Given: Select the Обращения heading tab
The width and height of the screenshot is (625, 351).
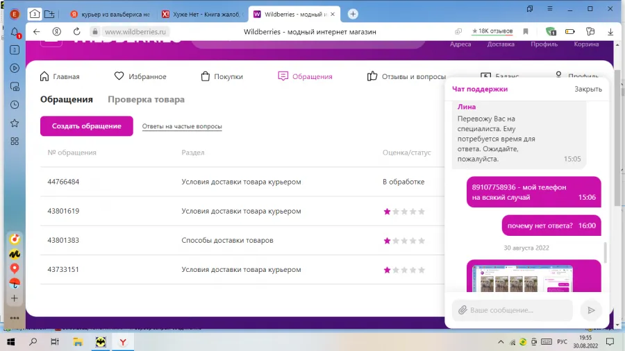Looking at the screenshot, I should (x=67, y=99).
